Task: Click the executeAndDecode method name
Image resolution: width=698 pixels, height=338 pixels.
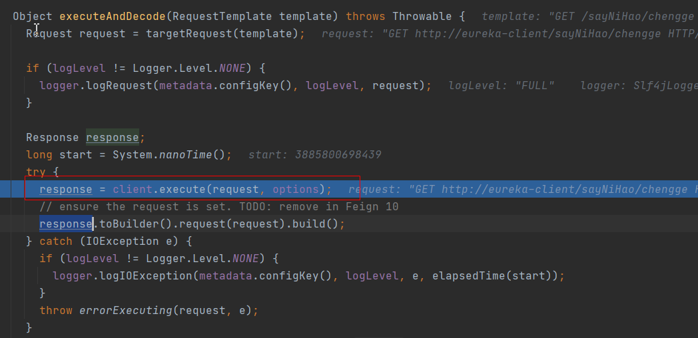Action: click(113, 17)
